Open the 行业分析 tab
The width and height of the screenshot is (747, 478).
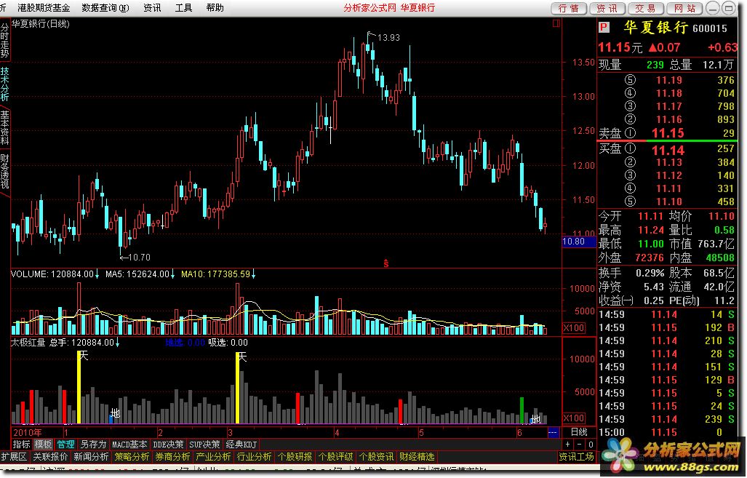[x=254, y=457]
